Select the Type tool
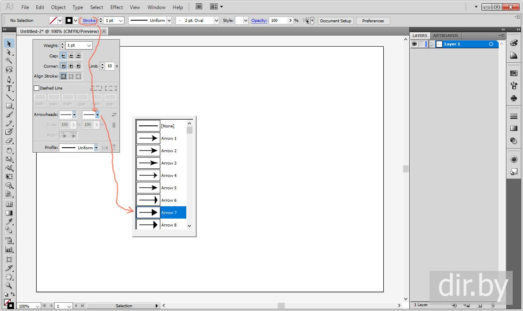523x311 pixels. pyautogui.click(x=9, y=88)
